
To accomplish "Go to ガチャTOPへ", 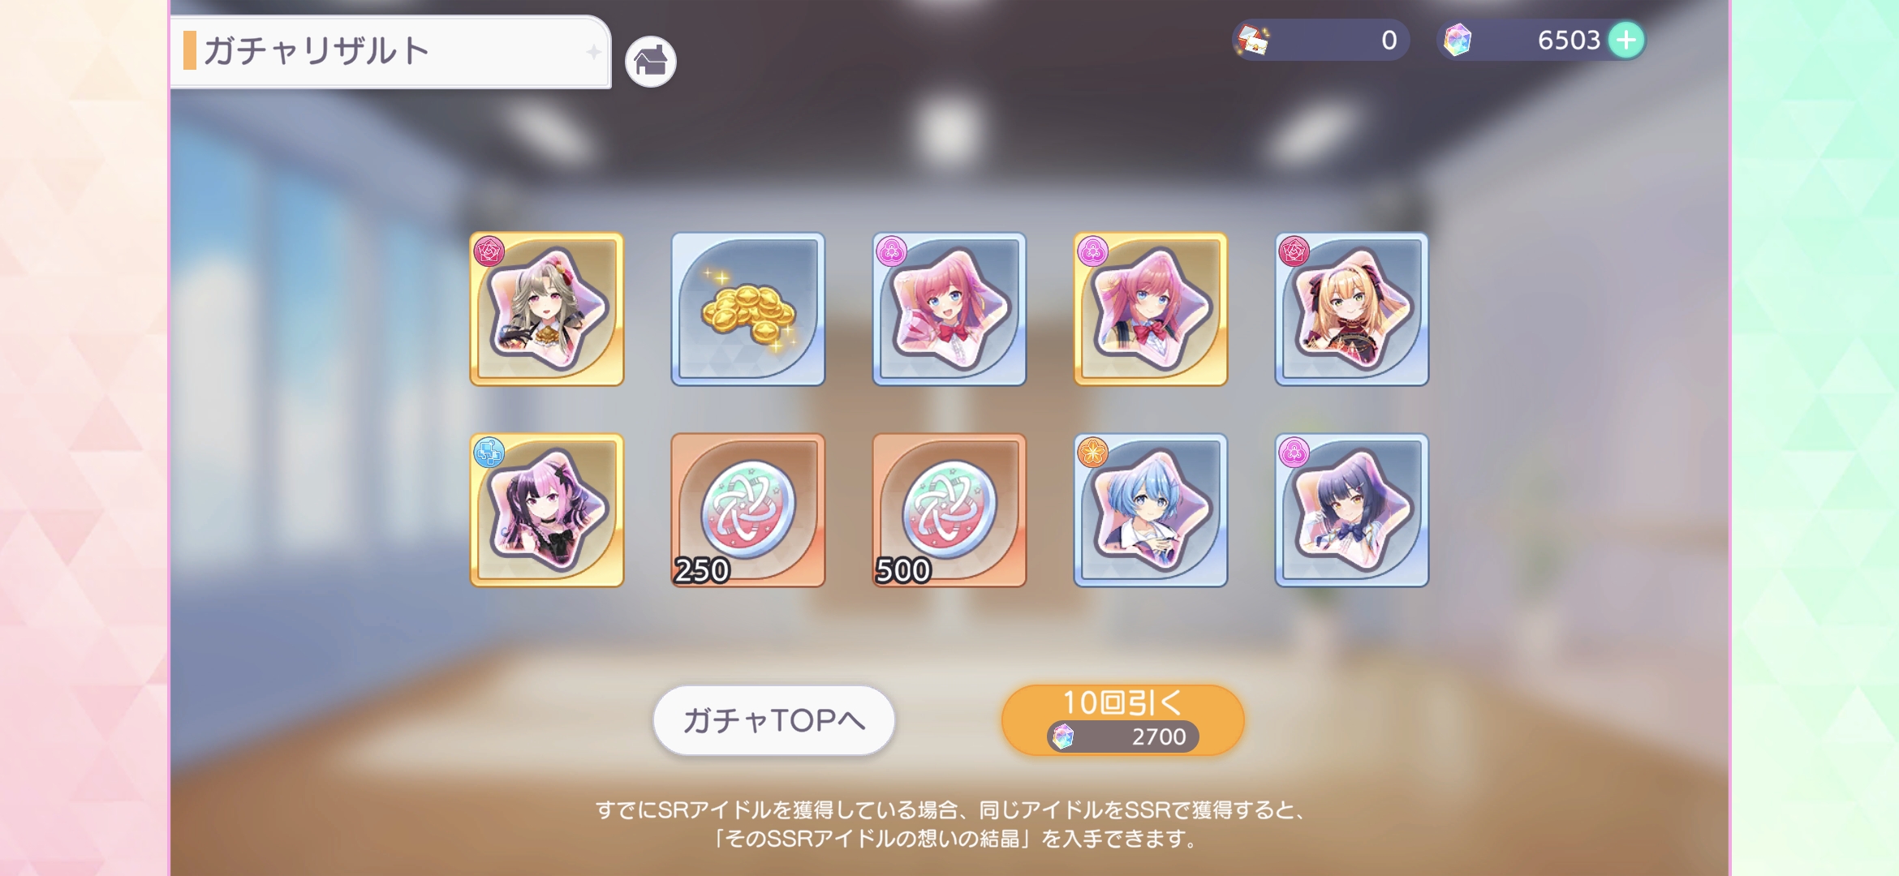I will (x=773, y=720).
